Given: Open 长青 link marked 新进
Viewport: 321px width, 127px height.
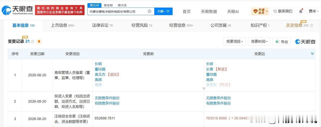Looking at the screenshot, I should 210,69.
